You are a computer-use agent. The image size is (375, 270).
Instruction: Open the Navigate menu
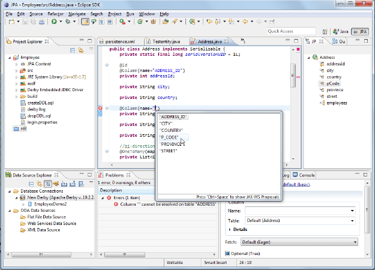pos(77,14)
